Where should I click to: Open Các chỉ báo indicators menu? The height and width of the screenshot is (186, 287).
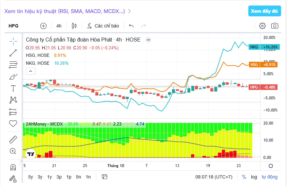tap(103, 26)
